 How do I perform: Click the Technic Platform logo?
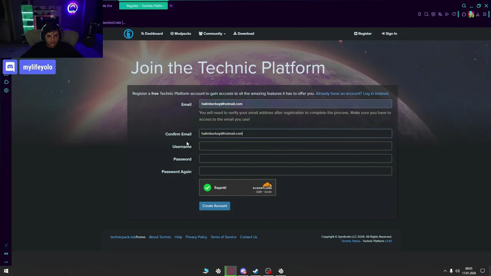[x=128, y=34]
